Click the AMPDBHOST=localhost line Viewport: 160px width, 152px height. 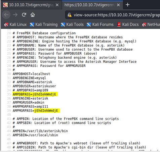31,74
